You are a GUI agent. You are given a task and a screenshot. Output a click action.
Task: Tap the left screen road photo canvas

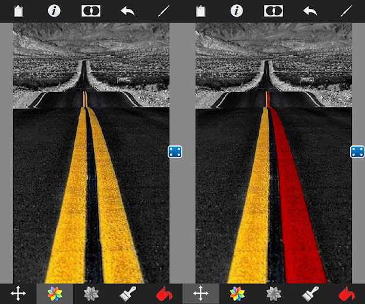[91, 153]
